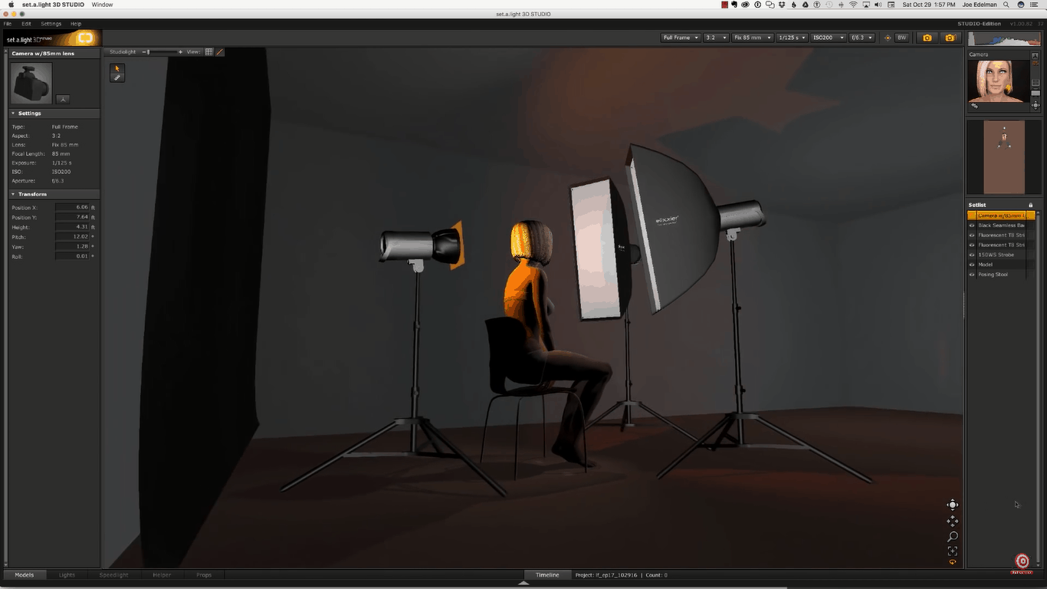Screen dimensions: 1047x589
Task: Click the Position X input field
Action: click(72, 208)
